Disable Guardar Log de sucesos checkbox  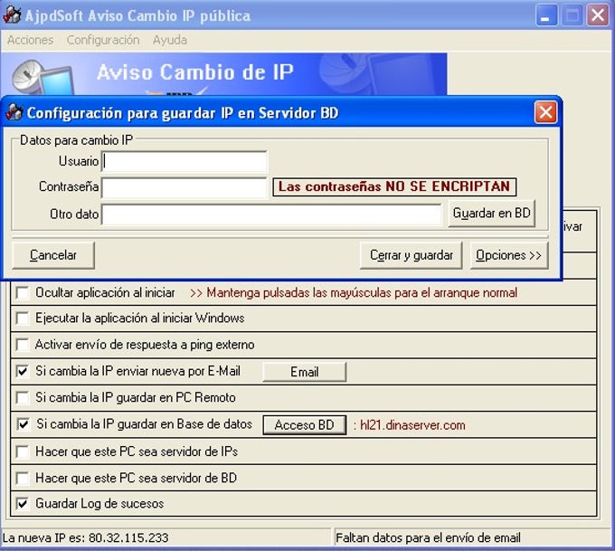tap(23, 504)
